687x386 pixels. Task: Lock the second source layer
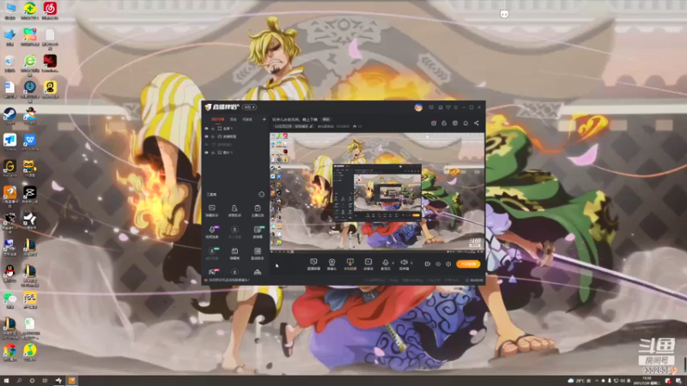[x=213, y=136]
